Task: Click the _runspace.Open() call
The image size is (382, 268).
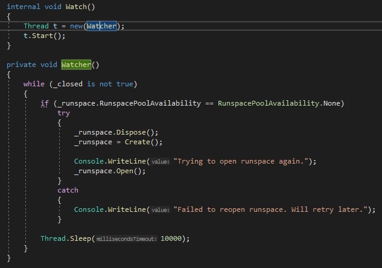Action: click(x=110, y=171)
